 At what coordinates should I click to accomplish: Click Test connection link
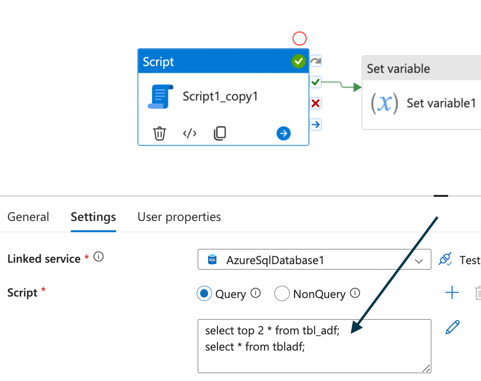(470, 260)
